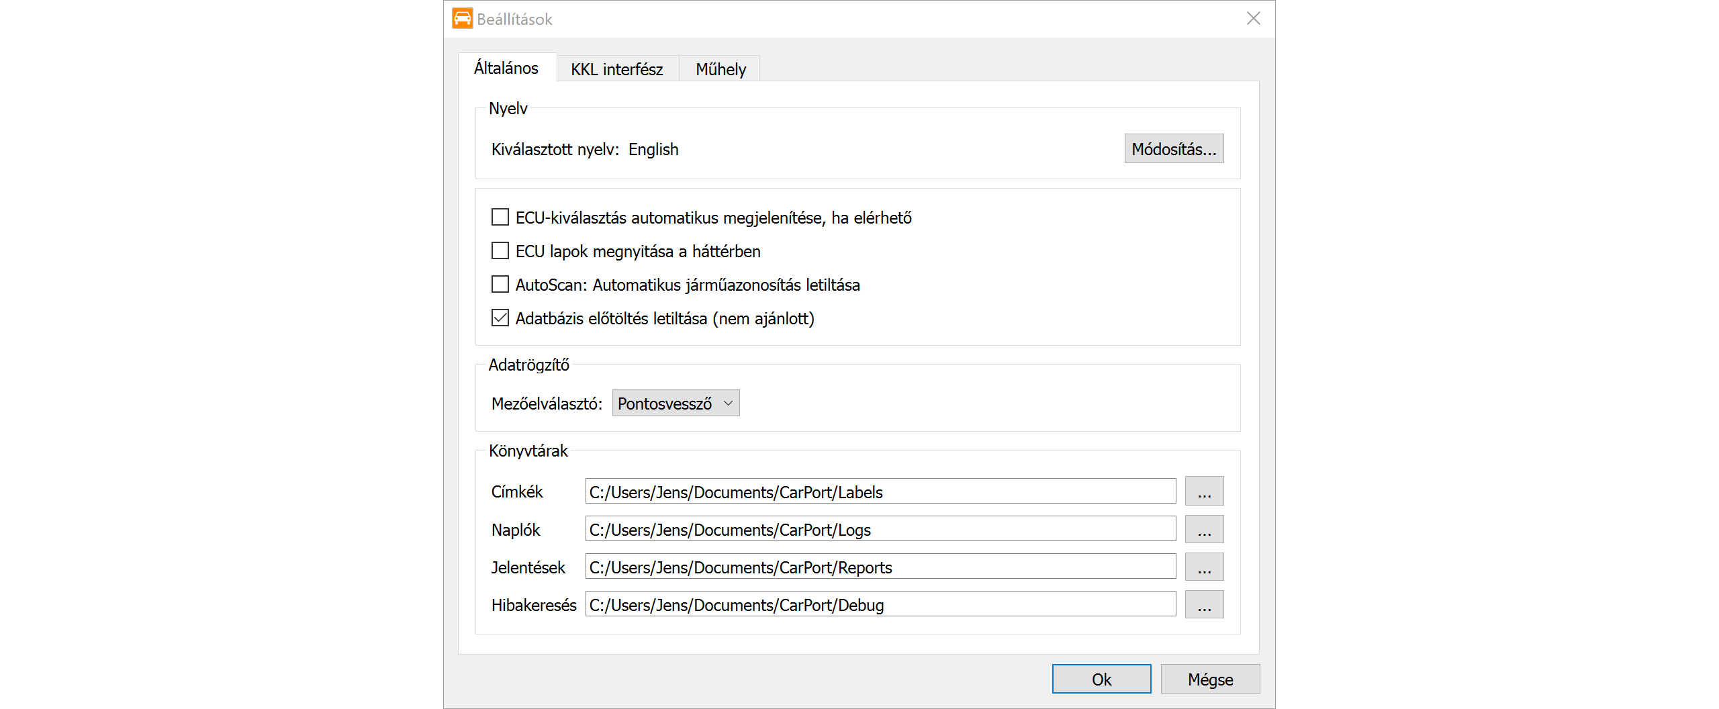Toggle ECU lapok megnyitása a háttérben
Screen dimensions: 1719x709
(x=500, y=251)
